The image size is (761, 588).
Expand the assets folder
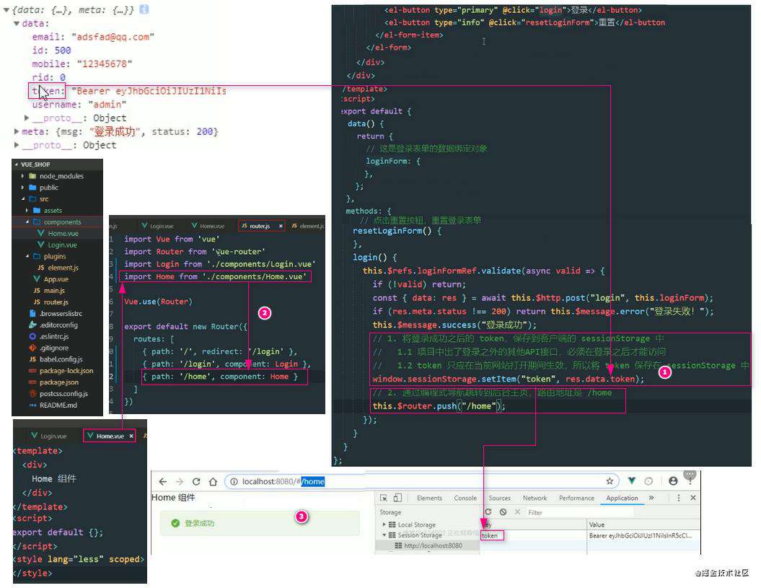click(x=27, y=210)
